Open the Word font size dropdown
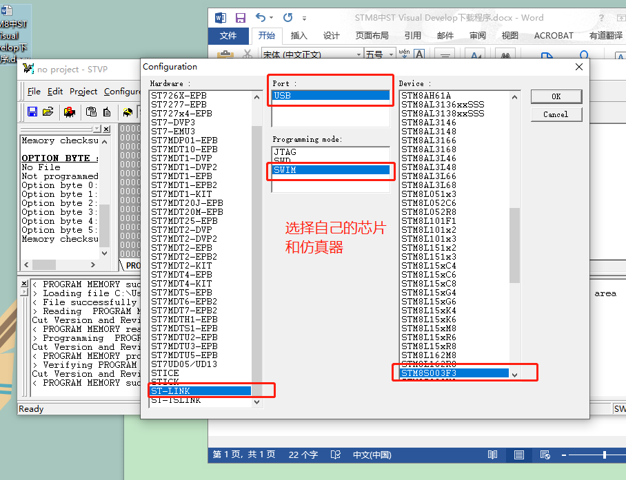Screen dimensions: 626x480 pos(391,54)
